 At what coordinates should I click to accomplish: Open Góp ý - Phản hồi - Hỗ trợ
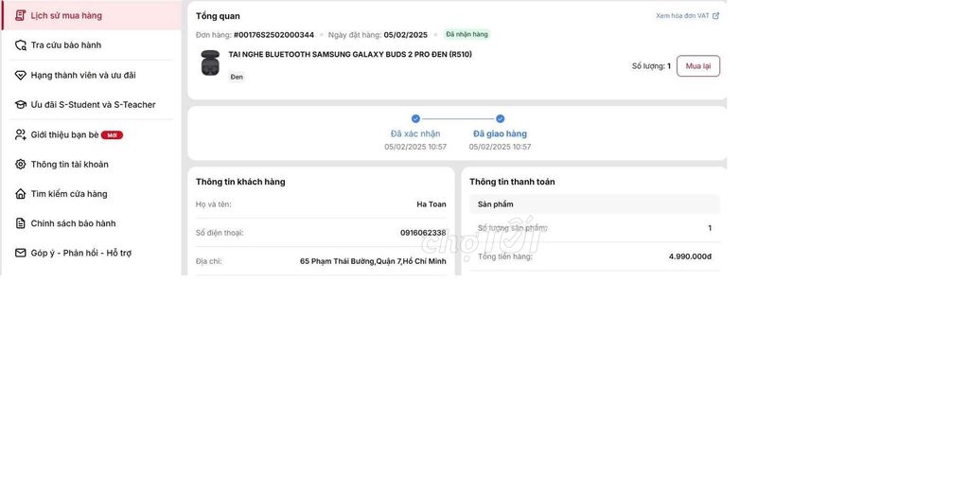click(x=91, y=253)
